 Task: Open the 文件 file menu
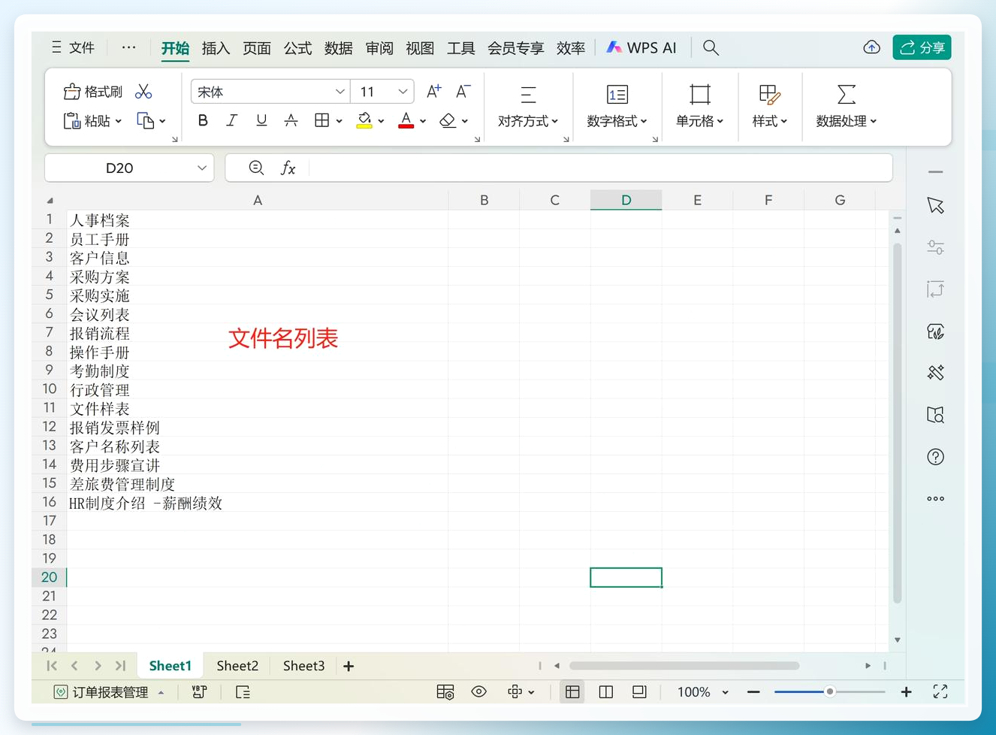click(74, 48)
